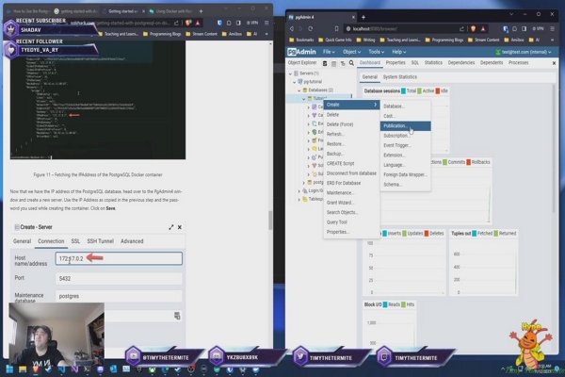565x377 pixels.
Task: Open Query Tool icon in Object Explorer toolbar
Action: [x=325, y=63]
